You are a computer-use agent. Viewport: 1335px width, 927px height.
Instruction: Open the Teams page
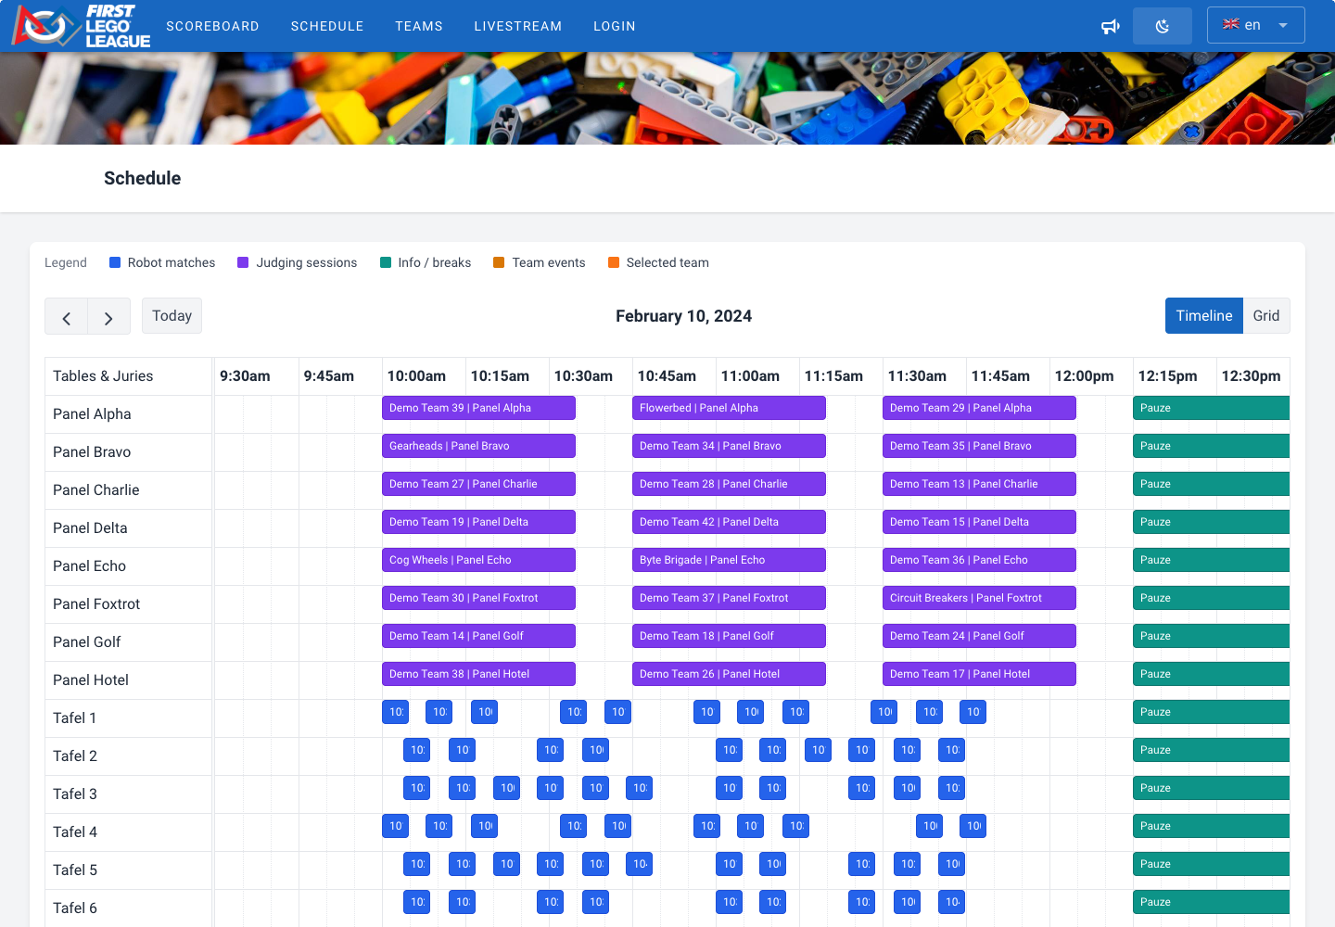[x=419, y=26]
